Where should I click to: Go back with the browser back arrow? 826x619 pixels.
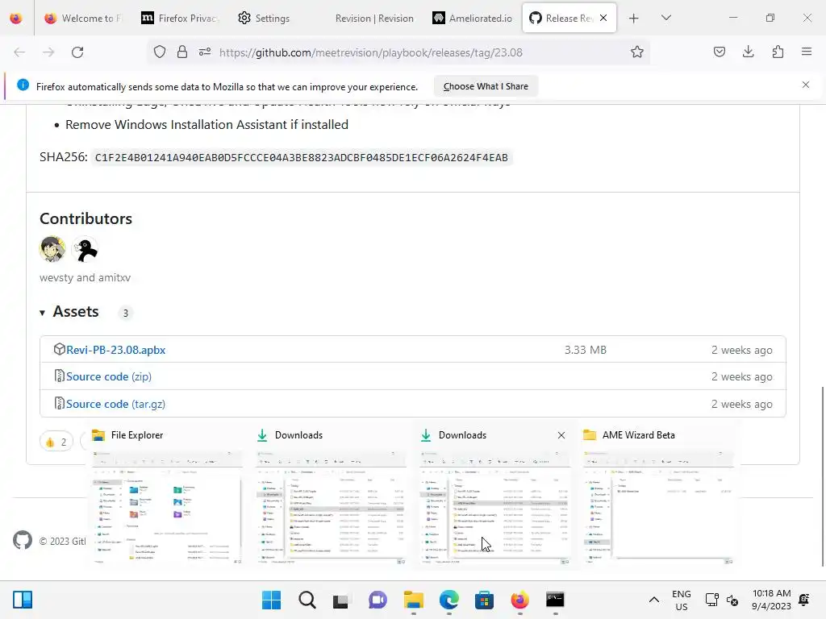19,52
